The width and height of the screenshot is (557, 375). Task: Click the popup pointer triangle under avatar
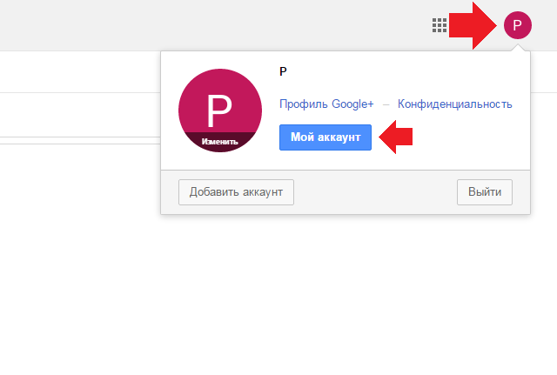518,48
